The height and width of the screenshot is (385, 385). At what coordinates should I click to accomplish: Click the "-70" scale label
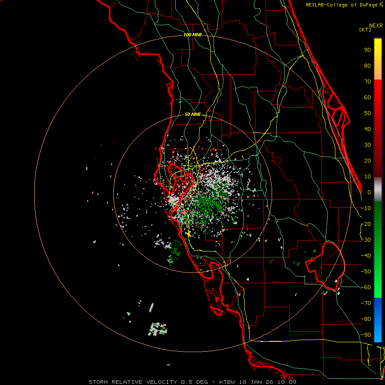click(366, 303)
